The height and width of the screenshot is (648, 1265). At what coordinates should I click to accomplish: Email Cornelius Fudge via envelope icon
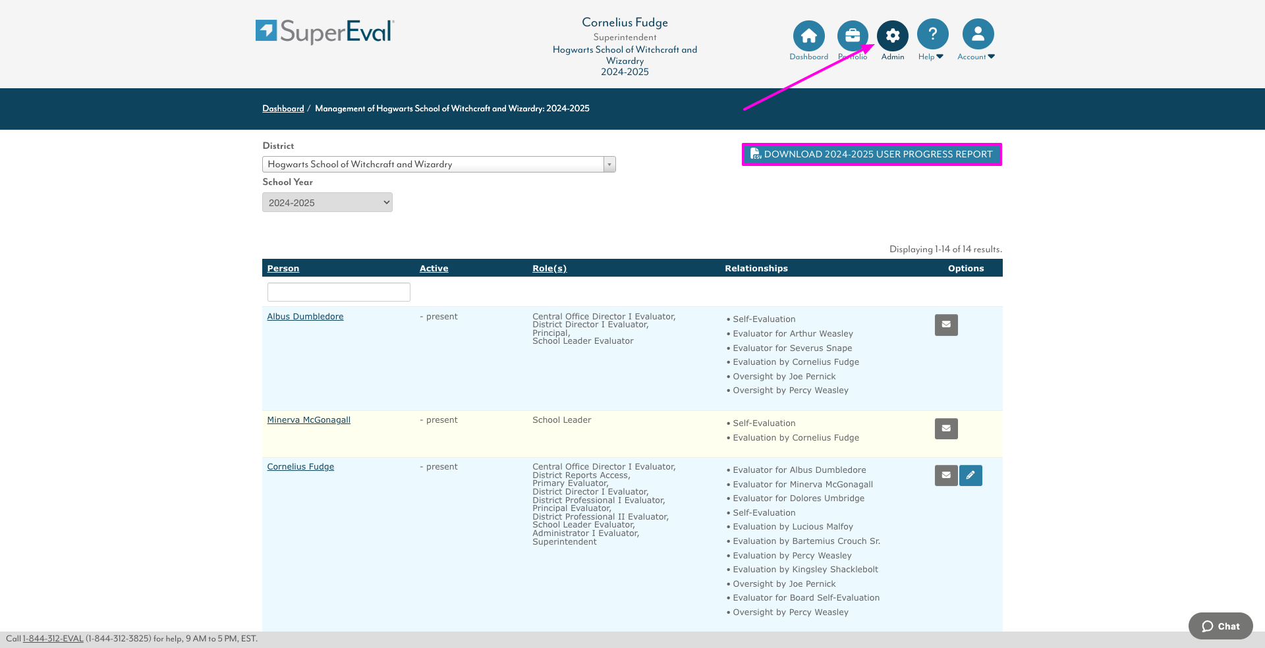click(946, 475)
